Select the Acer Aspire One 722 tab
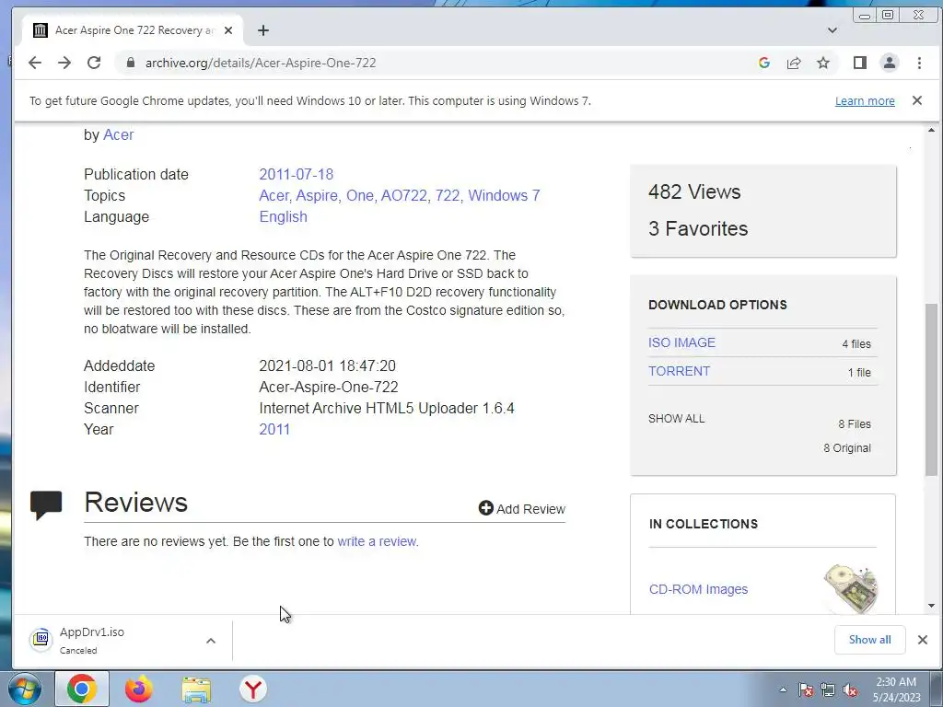Viewport: 943px width, 707px height. pos(133,30)
